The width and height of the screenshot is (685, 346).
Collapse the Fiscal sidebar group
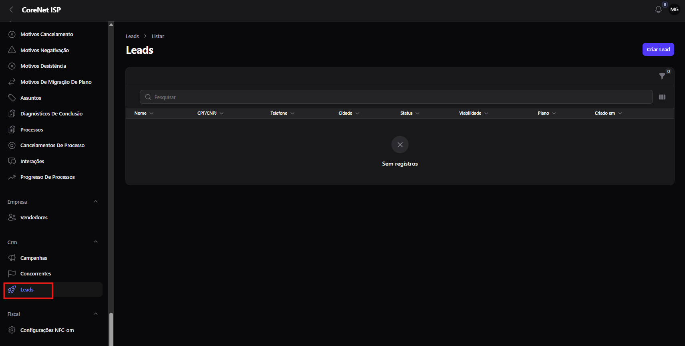(96, 314)
